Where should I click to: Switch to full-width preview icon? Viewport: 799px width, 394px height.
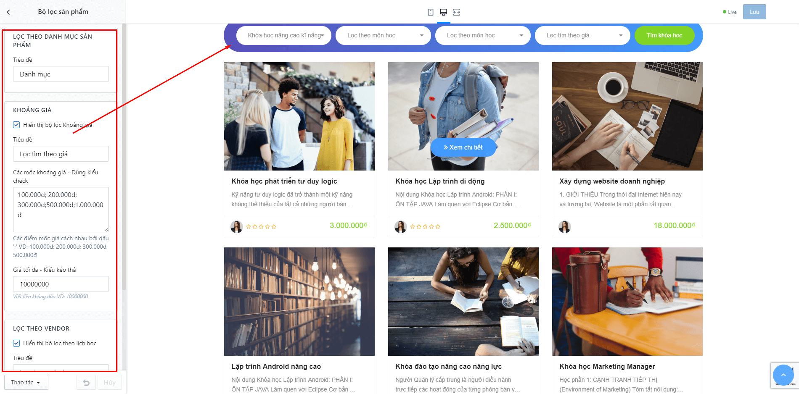click(457, 12)
